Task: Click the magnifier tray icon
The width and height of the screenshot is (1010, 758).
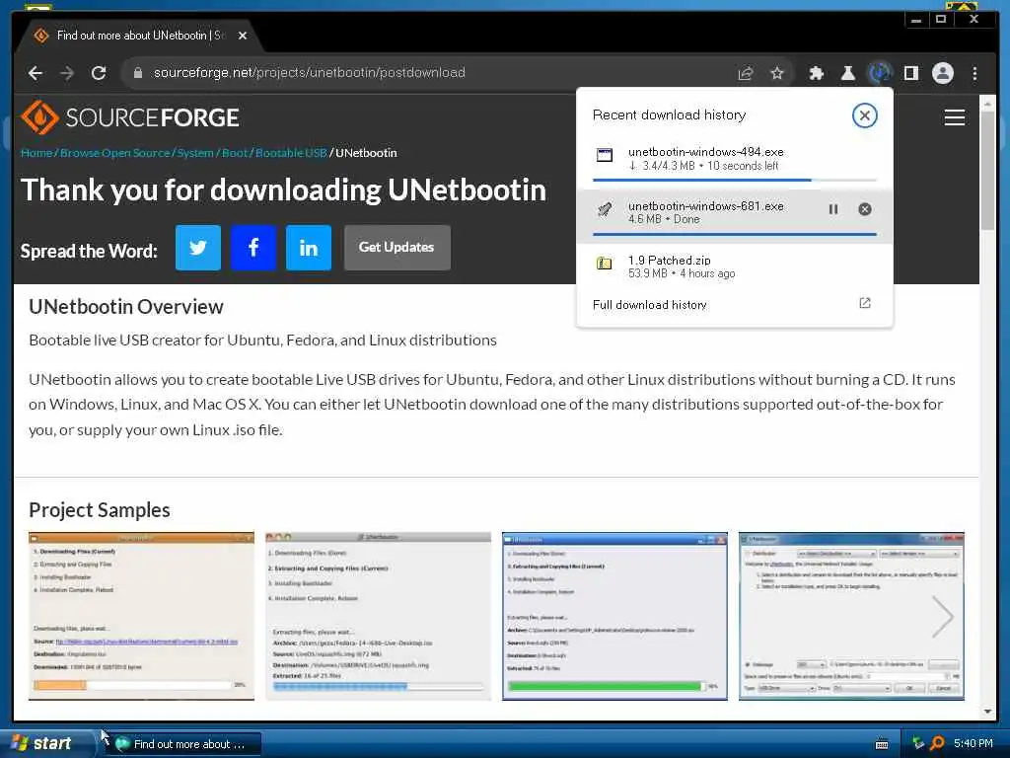Action: point(937,743)
